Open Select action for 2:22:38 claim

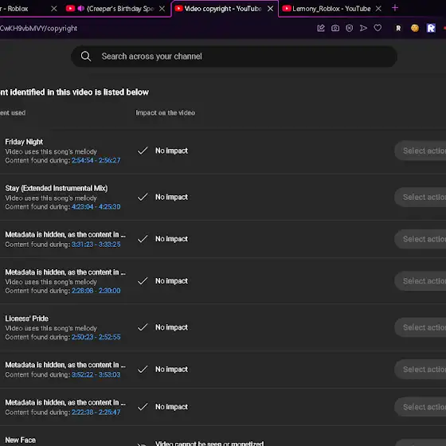(x=421, y=407)
